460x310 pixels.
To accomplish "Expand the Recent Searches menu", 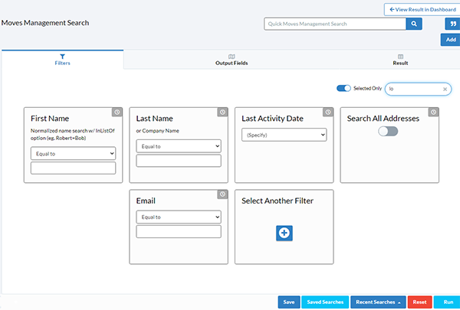I will (x=378, y=302).
